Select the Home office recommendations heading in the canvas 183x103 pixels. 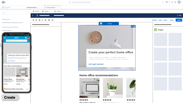[99, 75]
